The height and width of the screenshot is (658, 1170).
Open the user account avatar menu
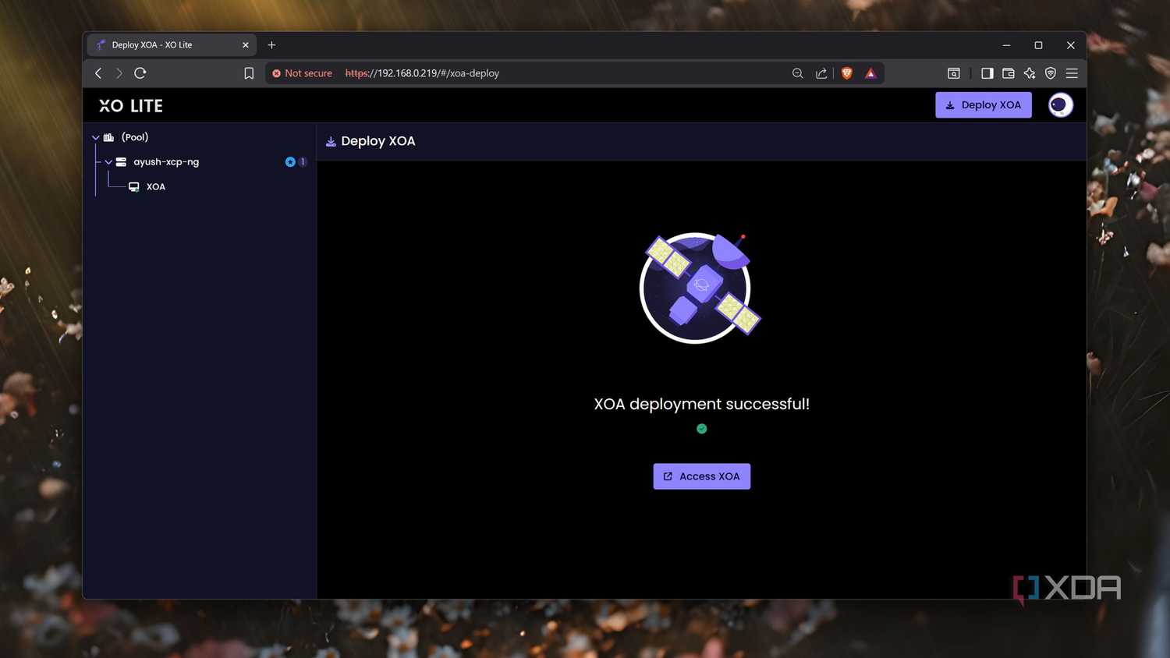coord(1060,105)
